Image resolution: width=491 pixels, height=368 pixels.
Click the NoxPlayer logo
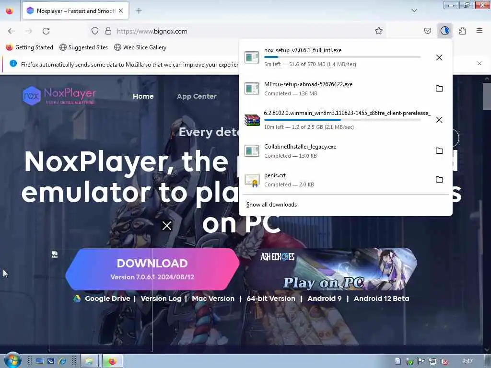click(x=59, y=96)
